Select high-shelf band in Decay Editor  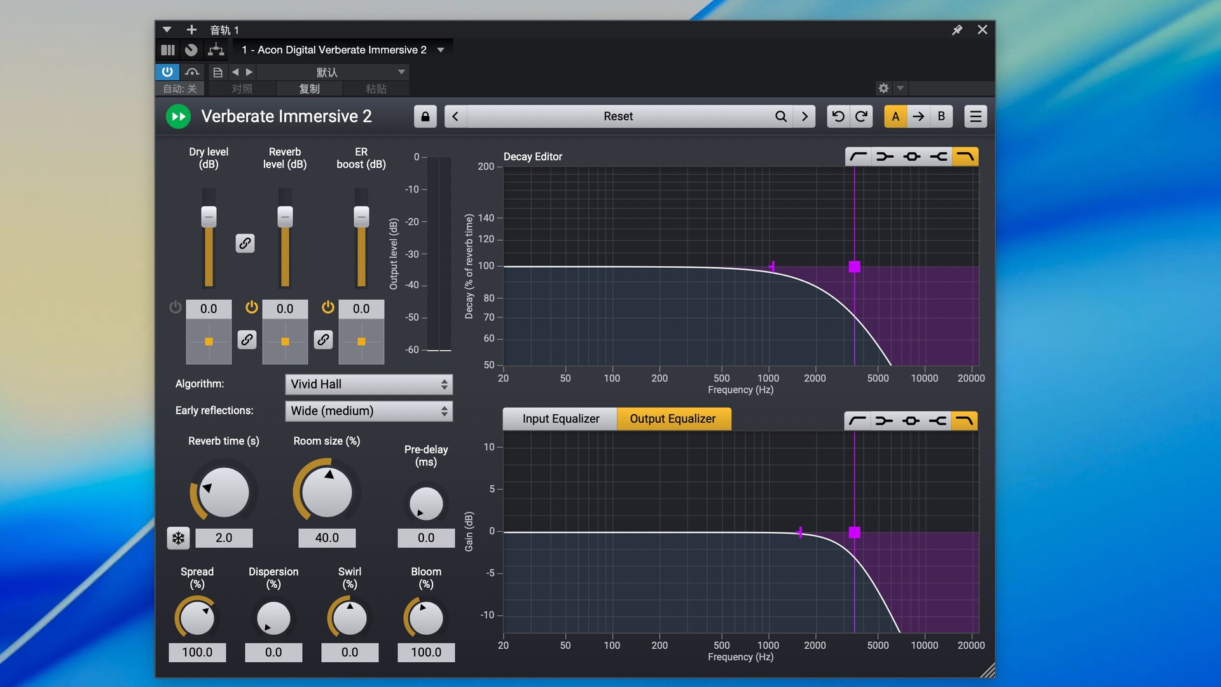point(939,156)
